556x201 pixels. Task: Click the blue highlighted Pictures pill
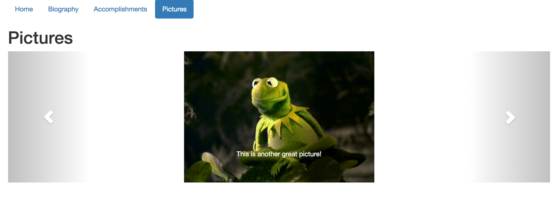[x=174, y=9]
